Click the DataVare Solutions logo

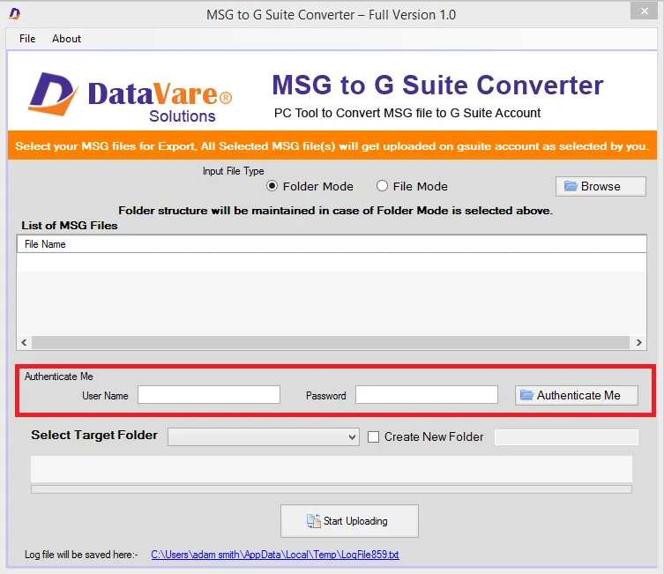click(131, 97)
